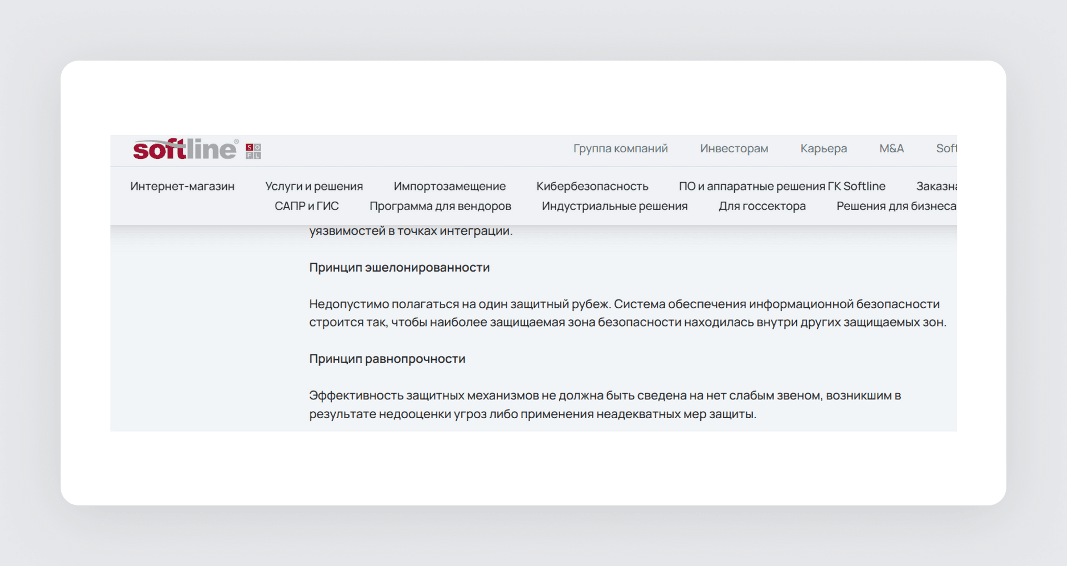This screenshot has width=1067, height=566.
Task: Open ПО и аппаратные решения ГК Softline
Action: (x=782, y=186)
